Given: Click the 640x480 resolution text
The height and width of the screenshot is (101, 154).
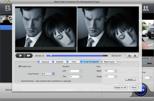Looking at the screenshot, I should click(x=67, y=81).
